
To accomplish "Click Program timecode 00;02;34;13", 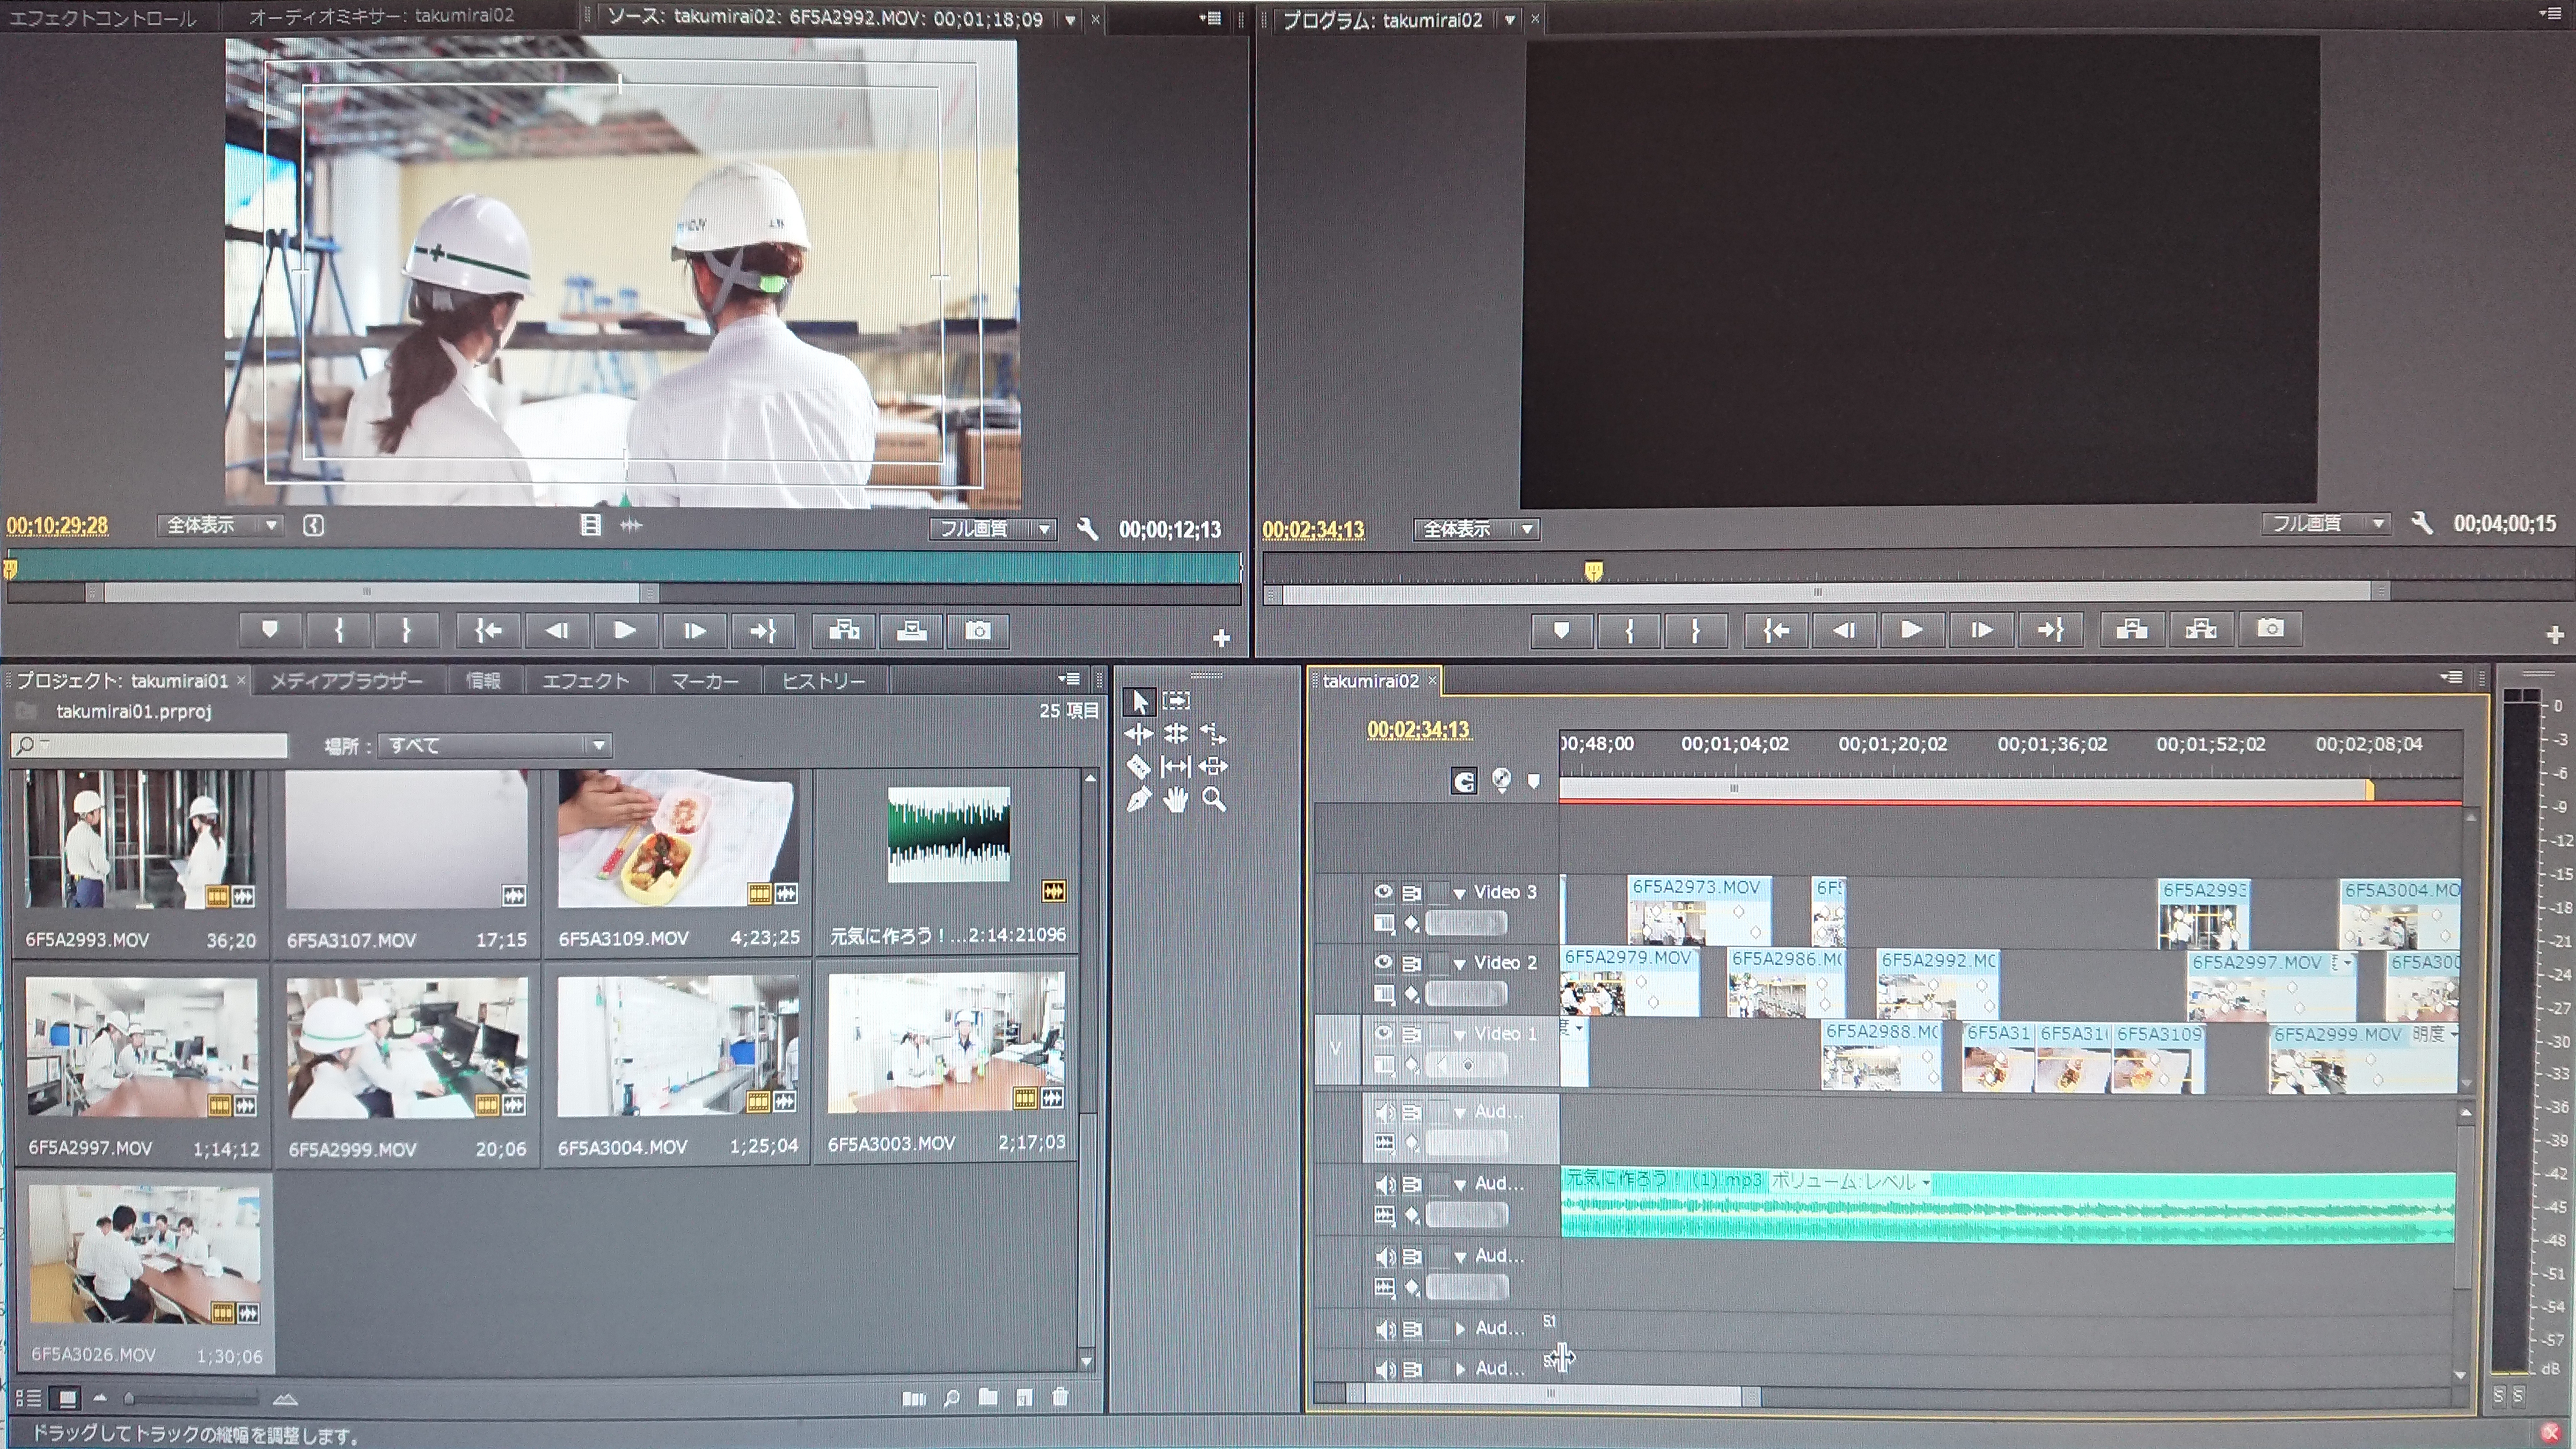I will coord(1312,530).
